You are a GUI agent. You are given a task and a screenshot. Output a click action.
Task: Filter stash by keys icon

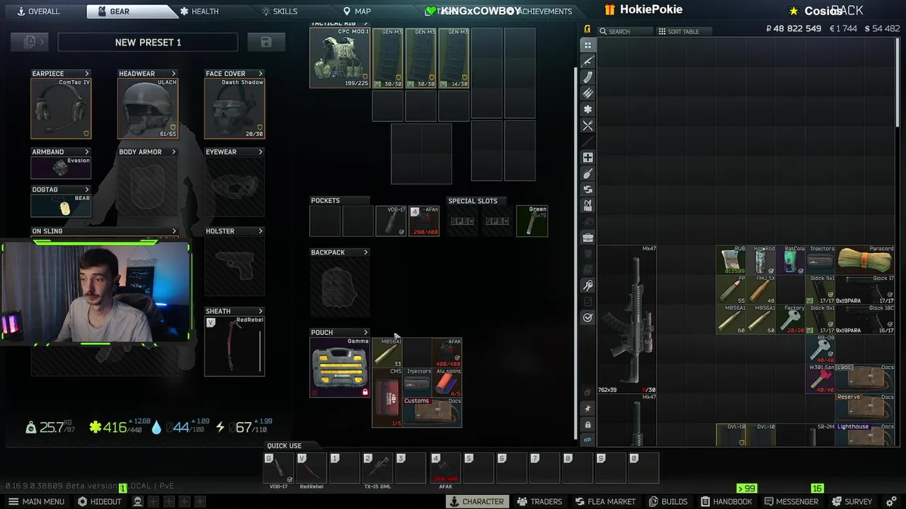click(587, 286)
